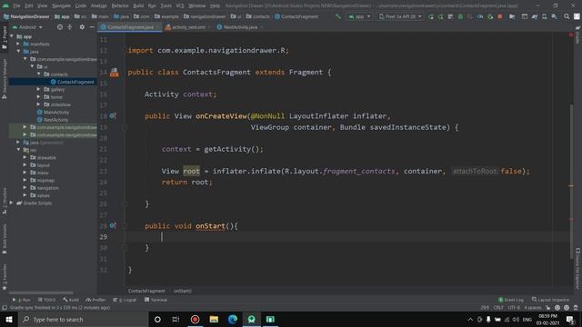Open the Android project view dropdown
This screenshot has width=582, height=327.
click(27, 27)
